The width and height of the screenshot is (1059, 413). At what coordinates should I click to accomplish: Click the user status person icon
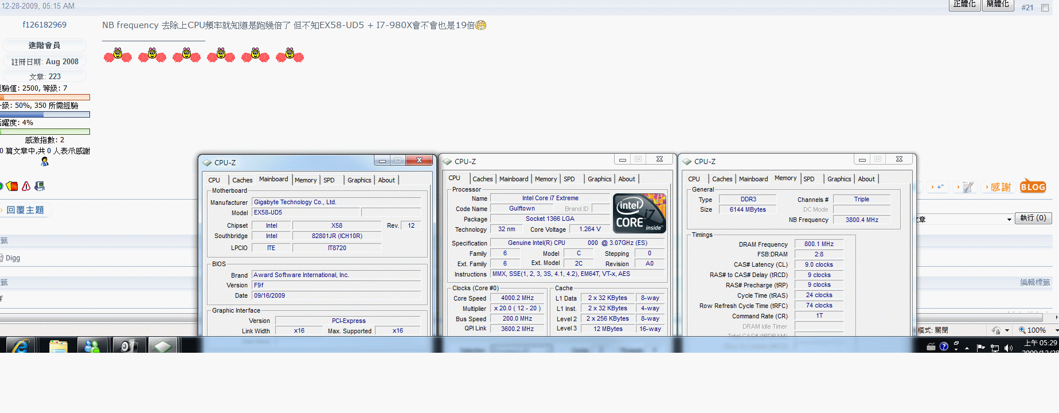coord(45,162)
